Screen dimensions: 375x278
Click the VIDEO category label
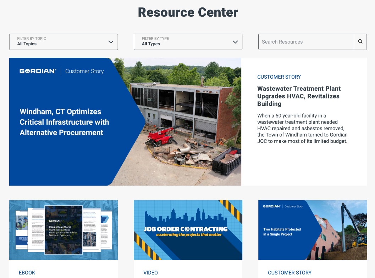[x=150, y=273]
